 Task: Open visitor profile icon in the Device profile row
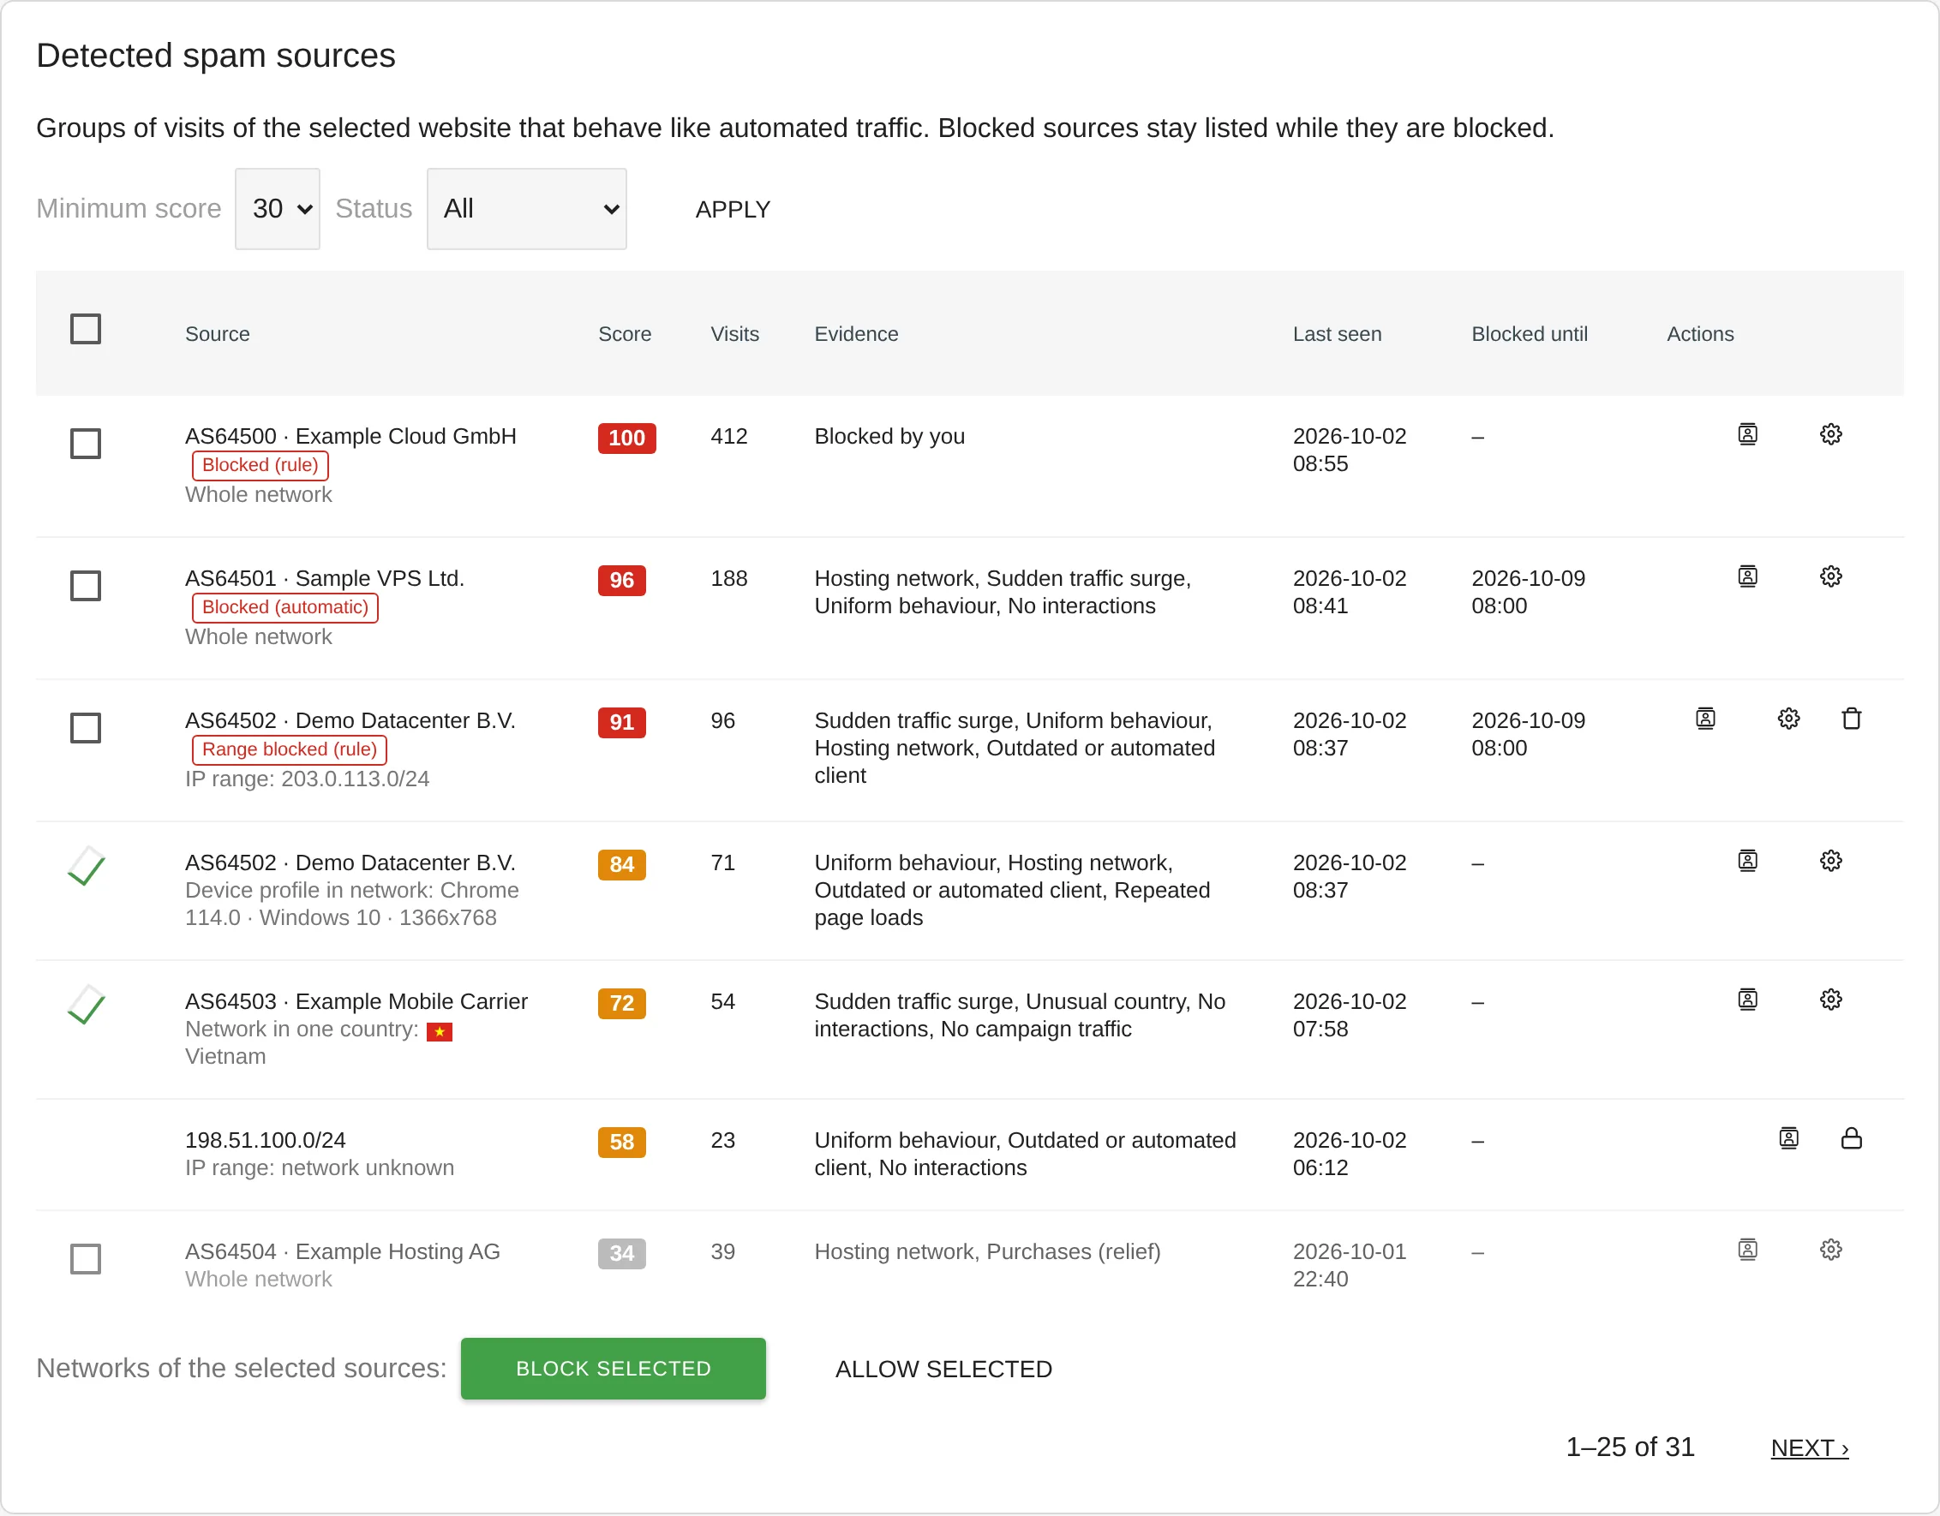[1747, 861]
